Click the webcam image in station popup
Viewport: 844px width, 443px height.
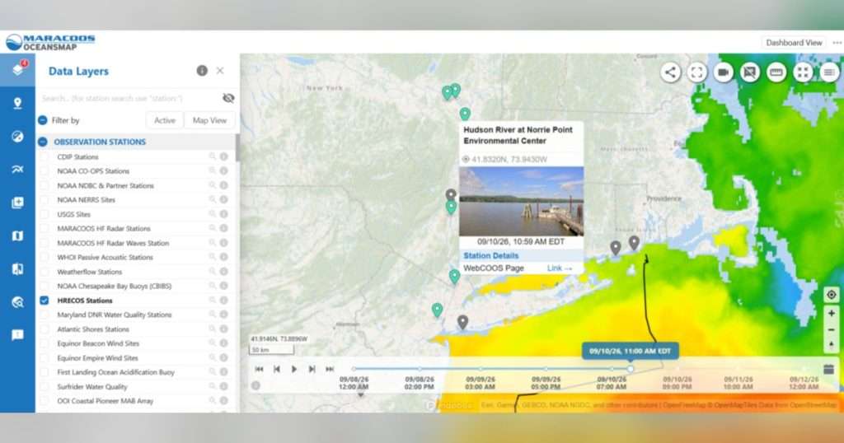click(521, 202)
